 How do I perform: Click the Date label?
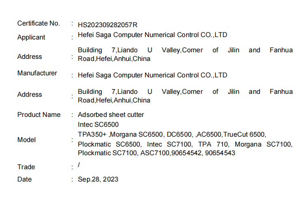tap(24, 179)
